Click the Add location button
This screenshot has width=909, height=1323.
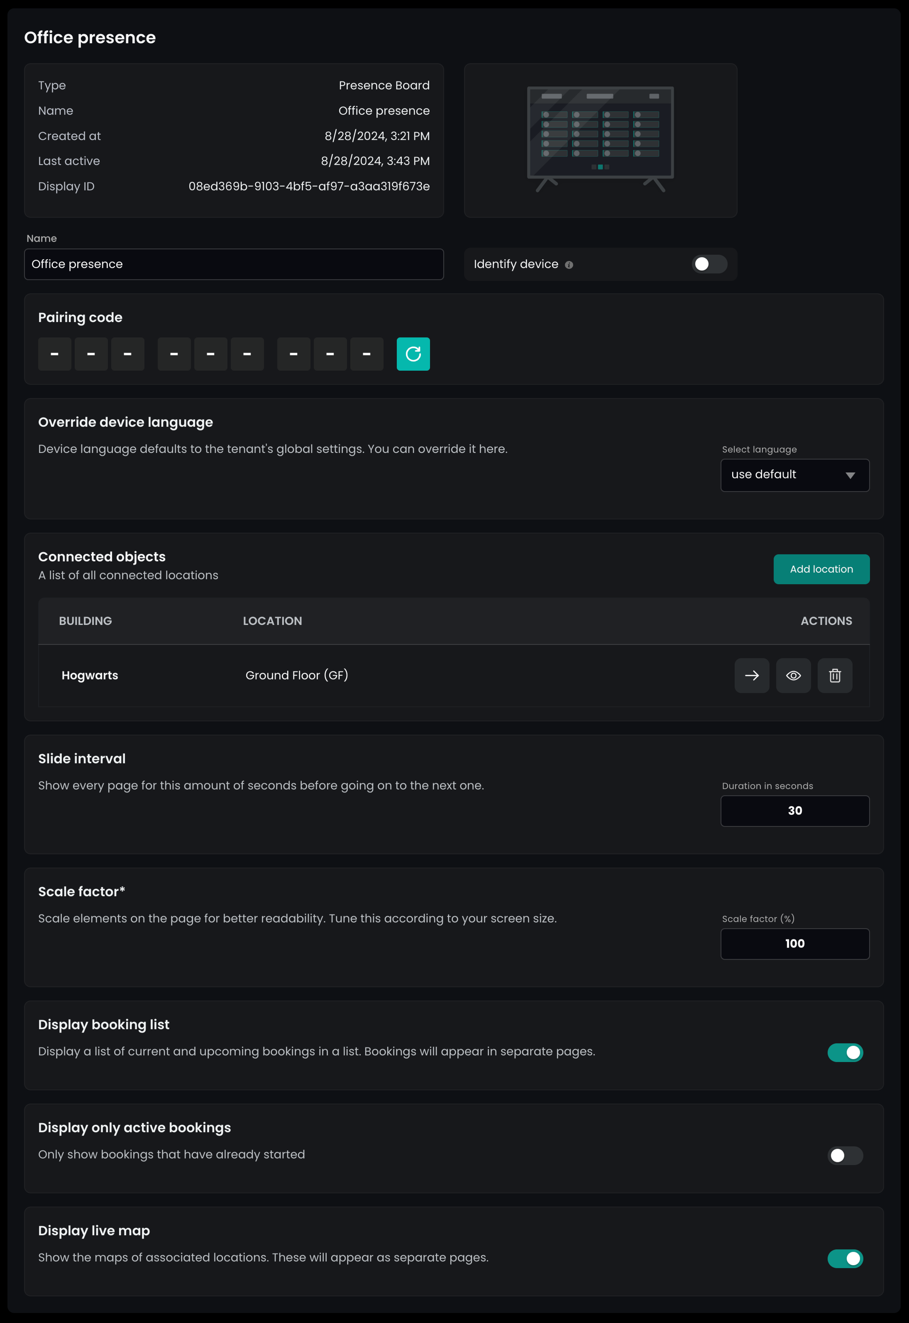[821, 569]
